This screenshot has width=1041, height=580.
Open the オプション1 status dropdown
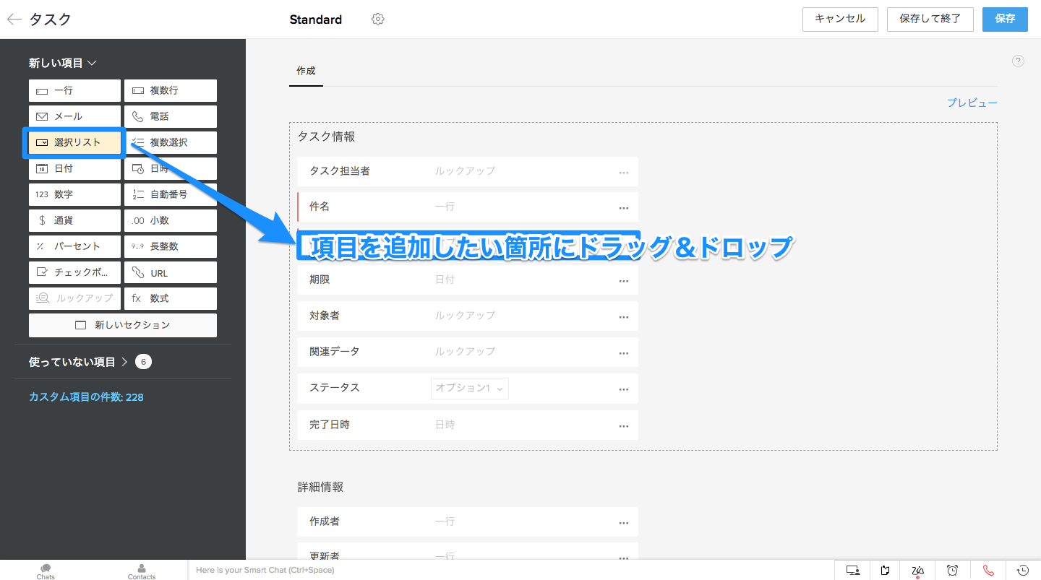click(470, 388)
